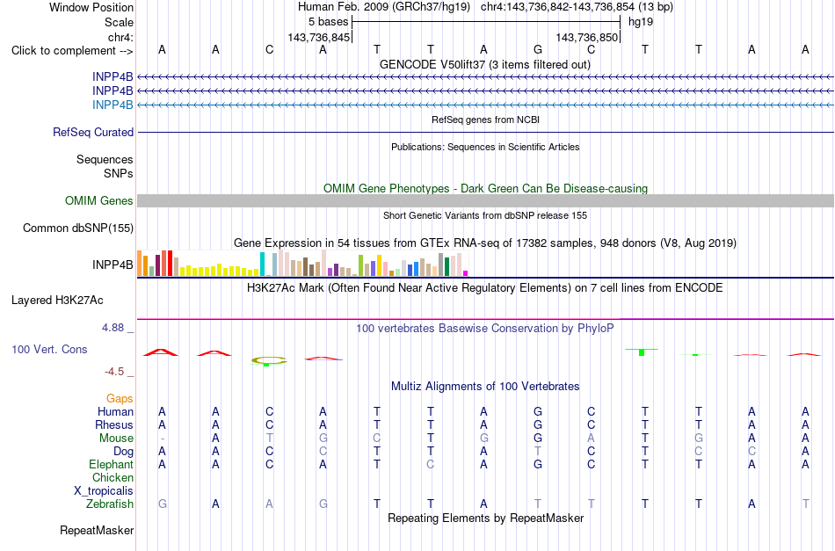
Task: Click 'Gene Expression in 54 tissues' title
Action: click(x=484, y=243)
